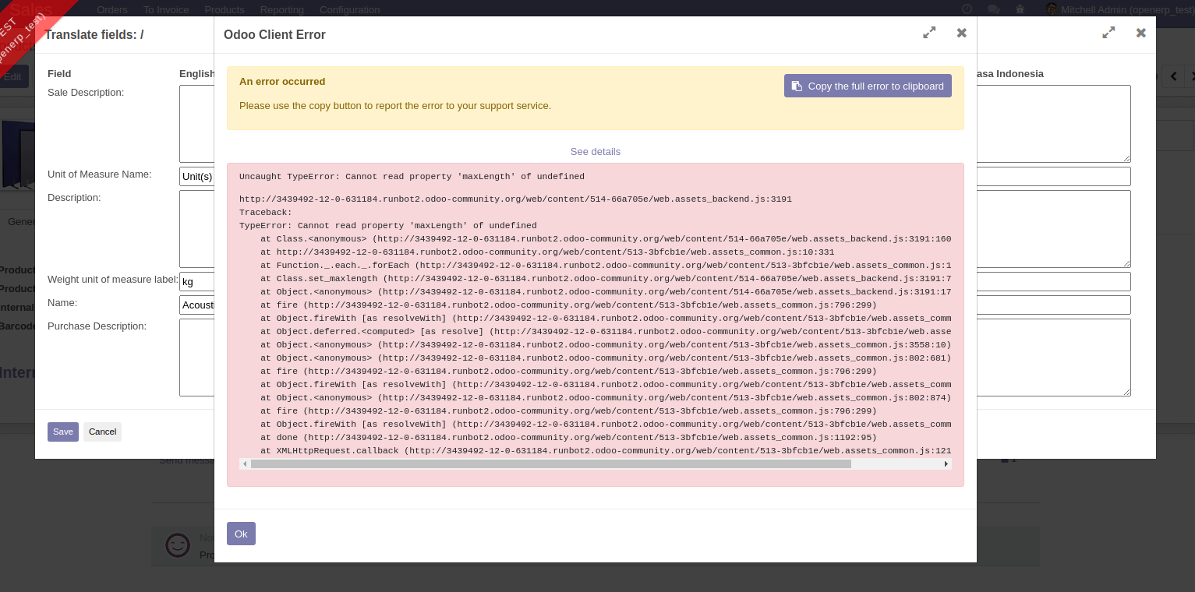Maximize the Translate fields dialog
1195x592 pixels.
point(1108,33)
